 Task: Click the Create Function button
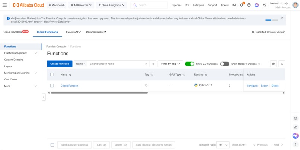60,64
